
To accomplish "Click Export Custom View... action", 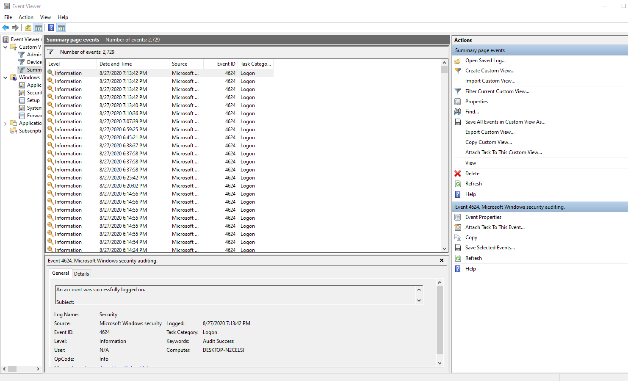I will pos(490,132).
